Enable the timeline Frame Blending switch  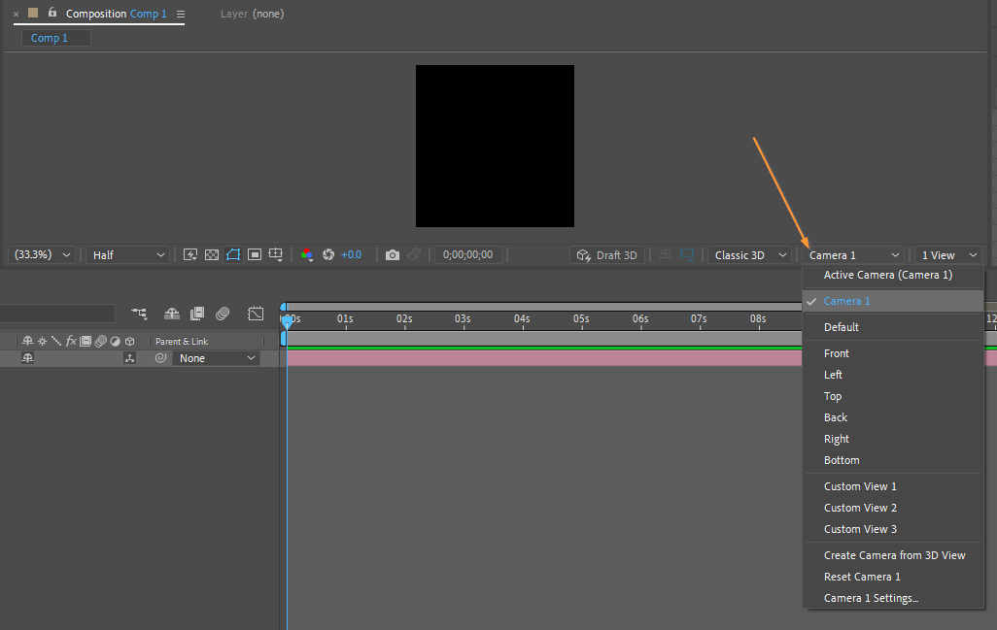[197, 314]
